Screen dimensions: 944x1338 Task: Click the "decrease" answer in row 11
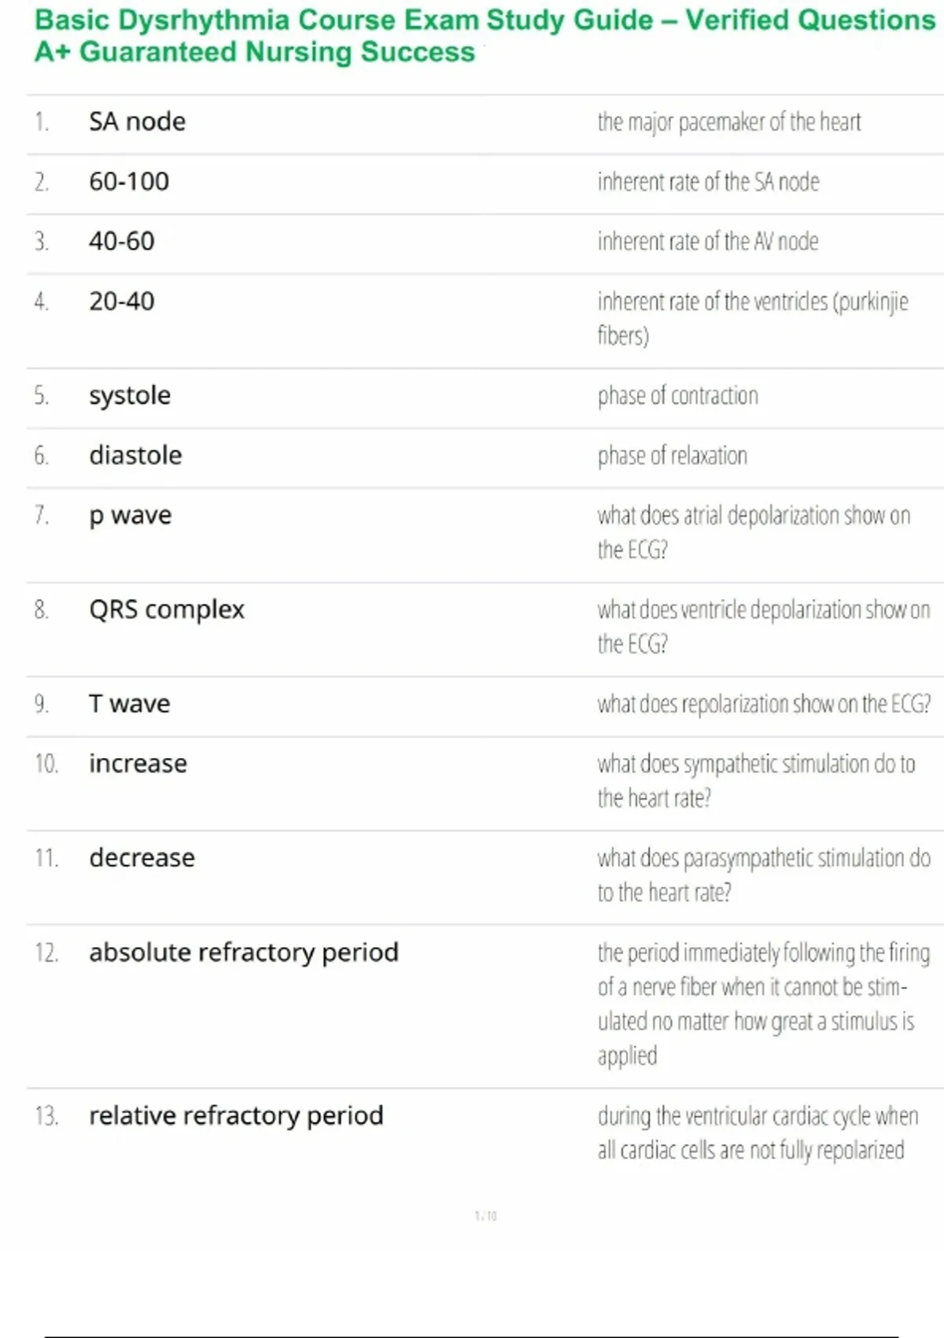pyautogui.click(x=142, y=858)
